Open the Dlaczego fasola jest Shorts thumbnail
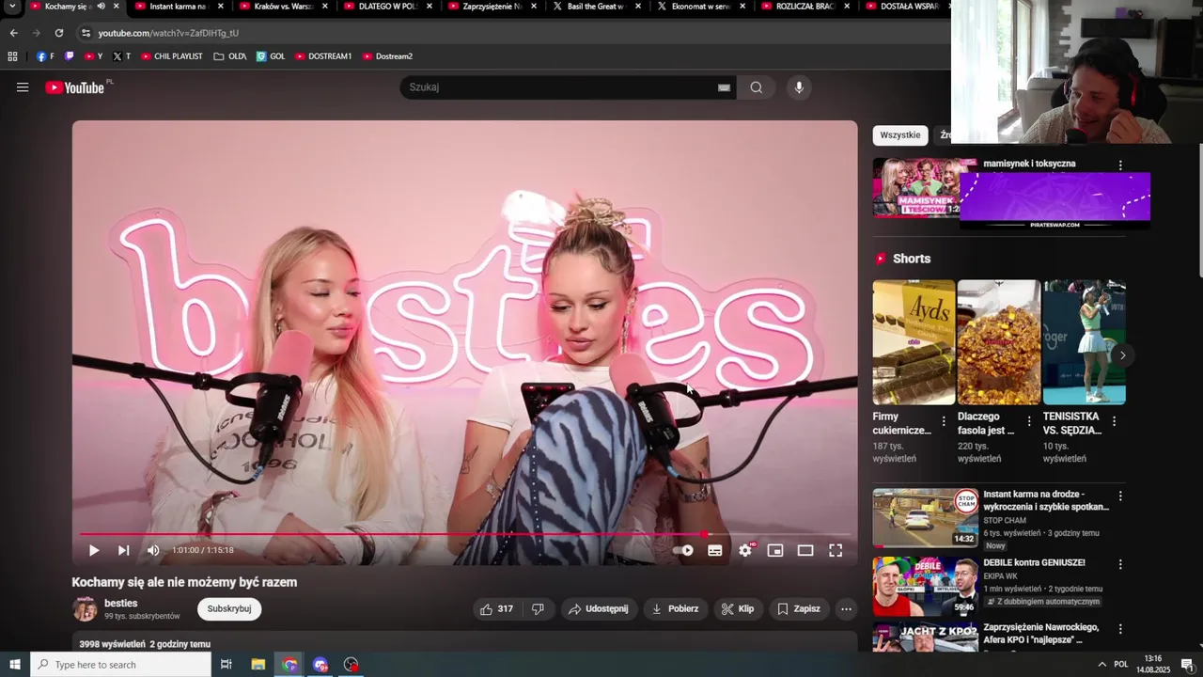This screenshot has height=677, width=1203. pyautogui.click(x=998, y=342)
